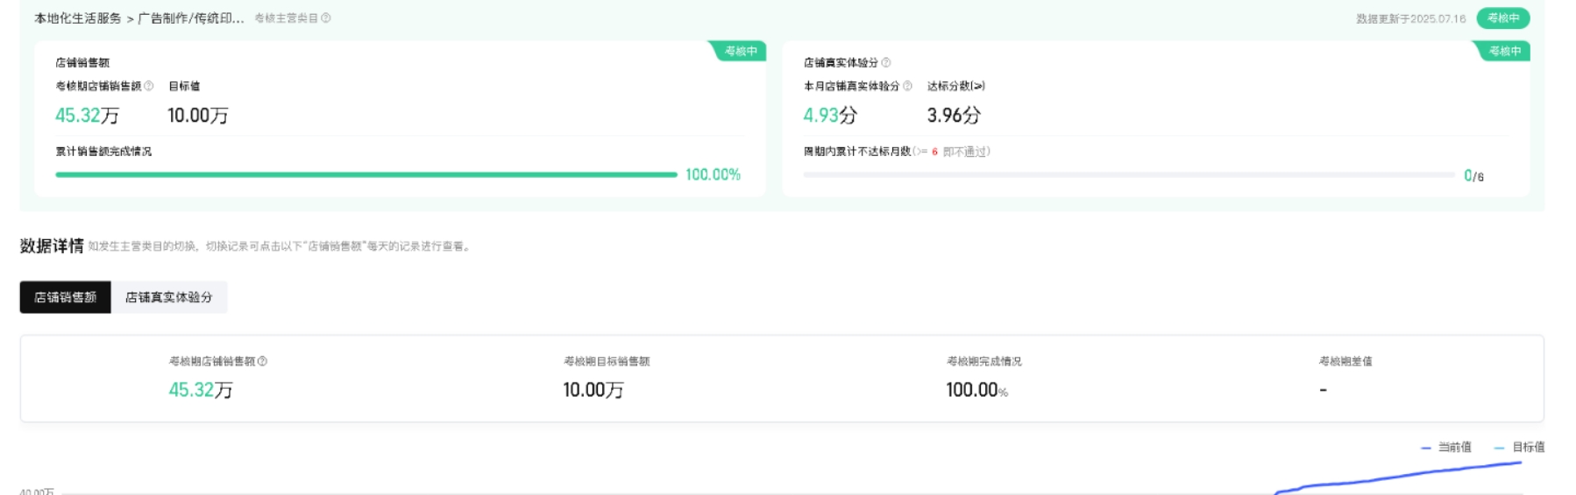Click help icon next to top 考核期店铺销售额 label
1576x495 pixels.
(x=149, y=86)
